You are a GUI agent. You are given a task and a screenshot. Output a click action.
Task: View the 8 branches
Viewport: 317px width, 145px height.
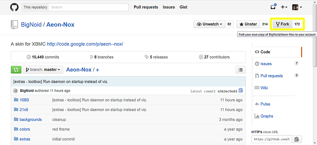coord(102,57)
